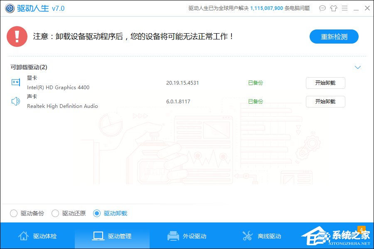The height and width of the screenshot is (249, 374).
Task: Collapse the 可卸载驱动 list chevron
Action: coord(358,67)
